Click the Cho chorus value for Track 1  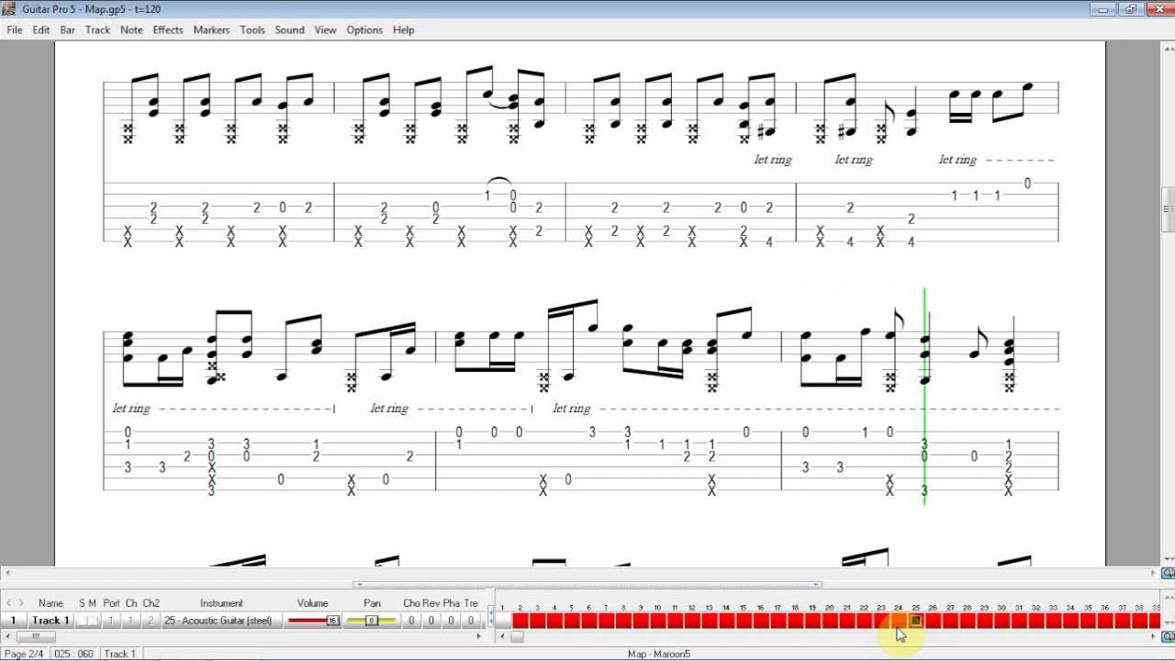click(411, 621)
